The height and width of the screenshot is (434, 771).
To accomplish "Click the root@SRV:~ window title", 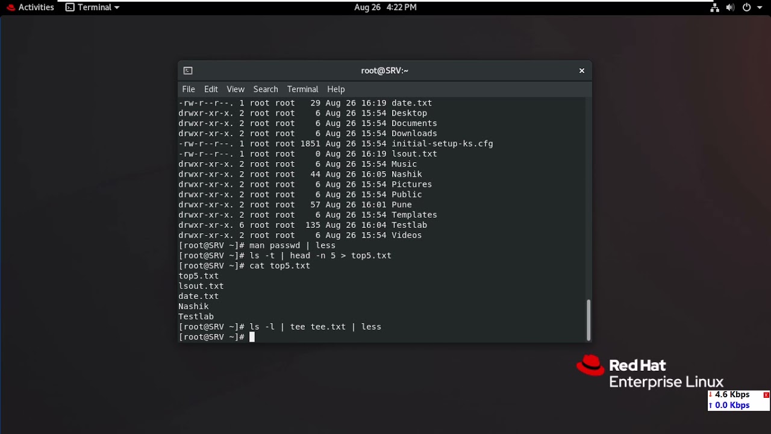I will click(384, 71).
